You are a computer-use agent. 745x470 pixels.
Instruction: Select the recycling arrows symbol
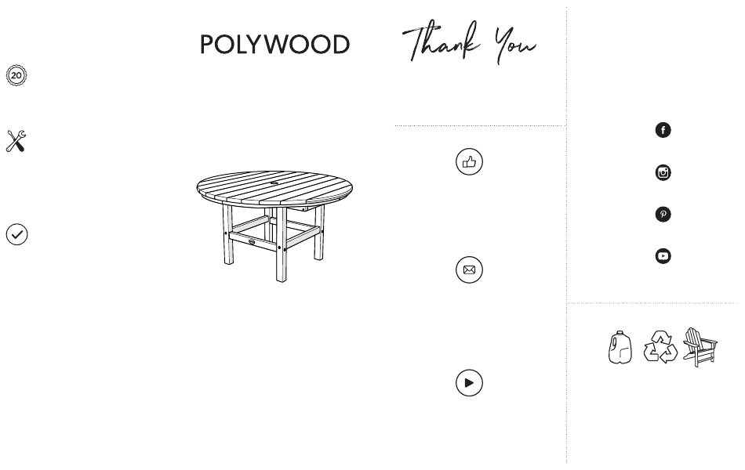pyautogui.click(x=660, y=347)
